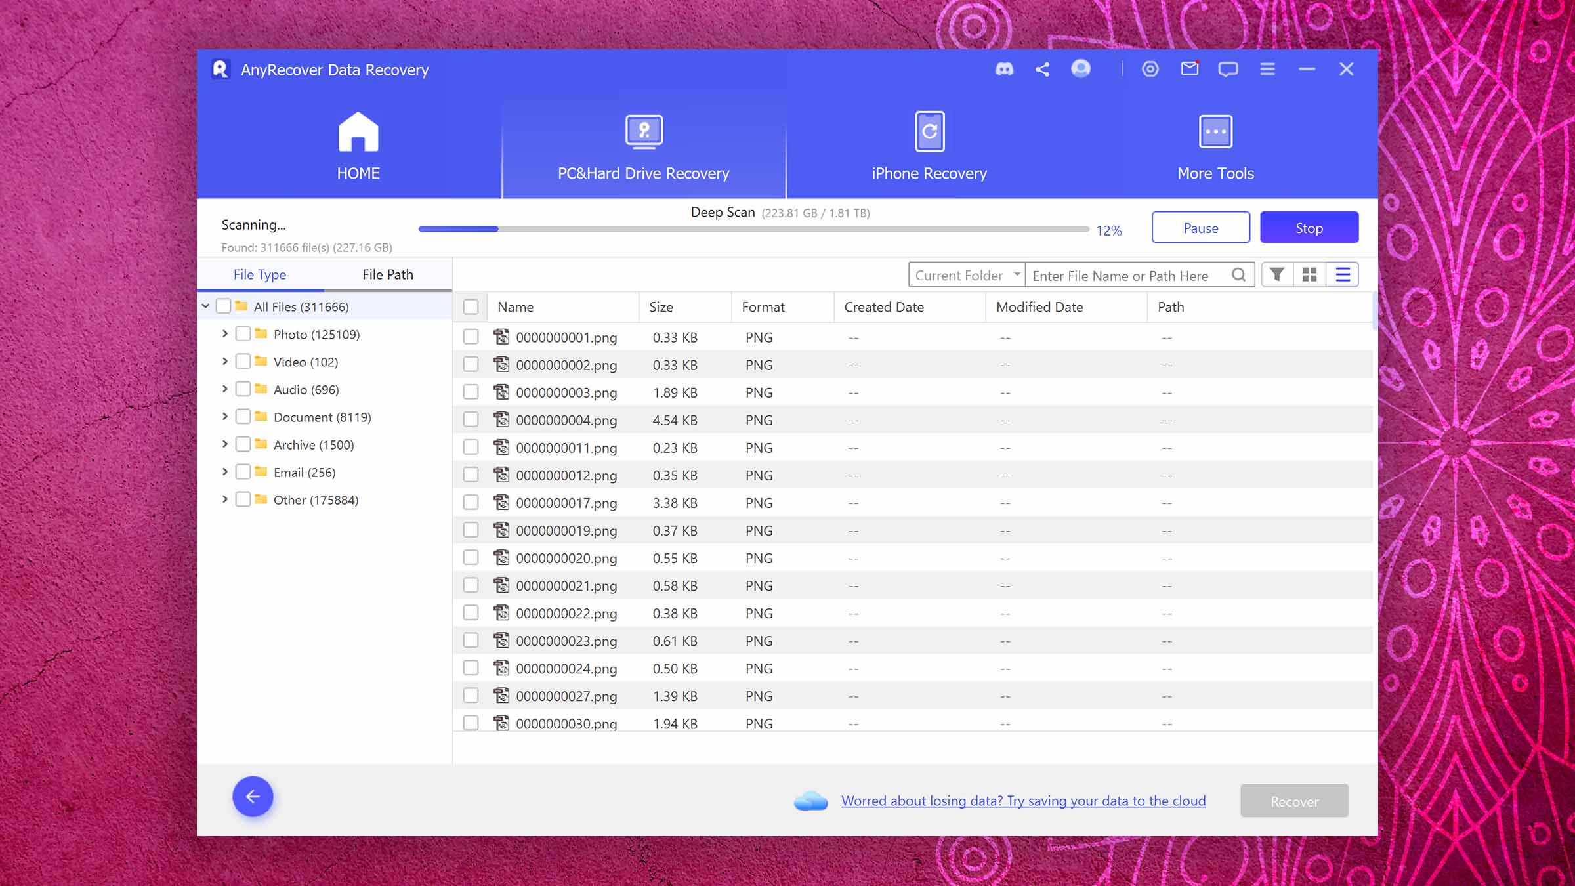Check the Video category checkbox
Screen dimensions: 1575x886
click(x=243, y=362)
